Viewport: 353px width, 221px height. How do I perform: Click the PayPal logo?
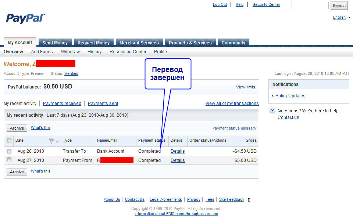click(x=25, y=18)
